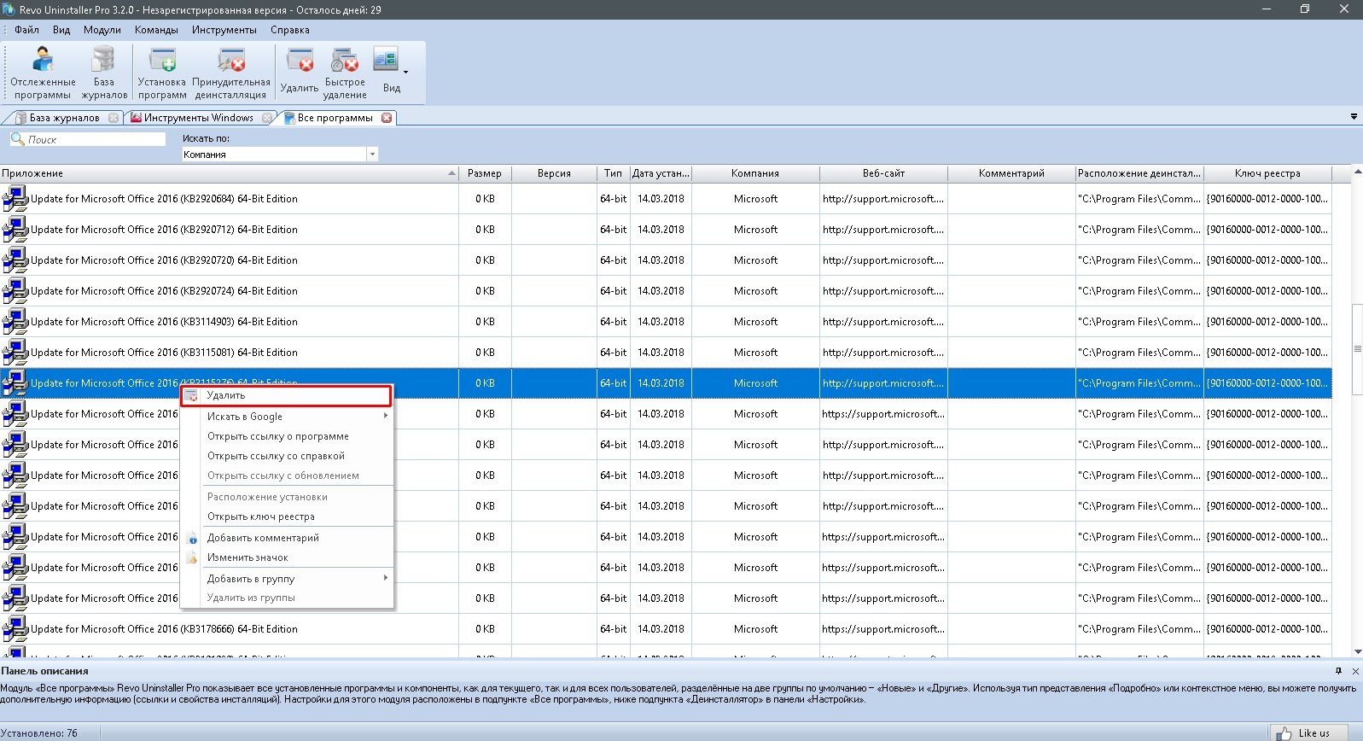Close the Инструменты Windows tab
Image resolution: width=1363 pixels, height=741 pixels.
point(267,118)
